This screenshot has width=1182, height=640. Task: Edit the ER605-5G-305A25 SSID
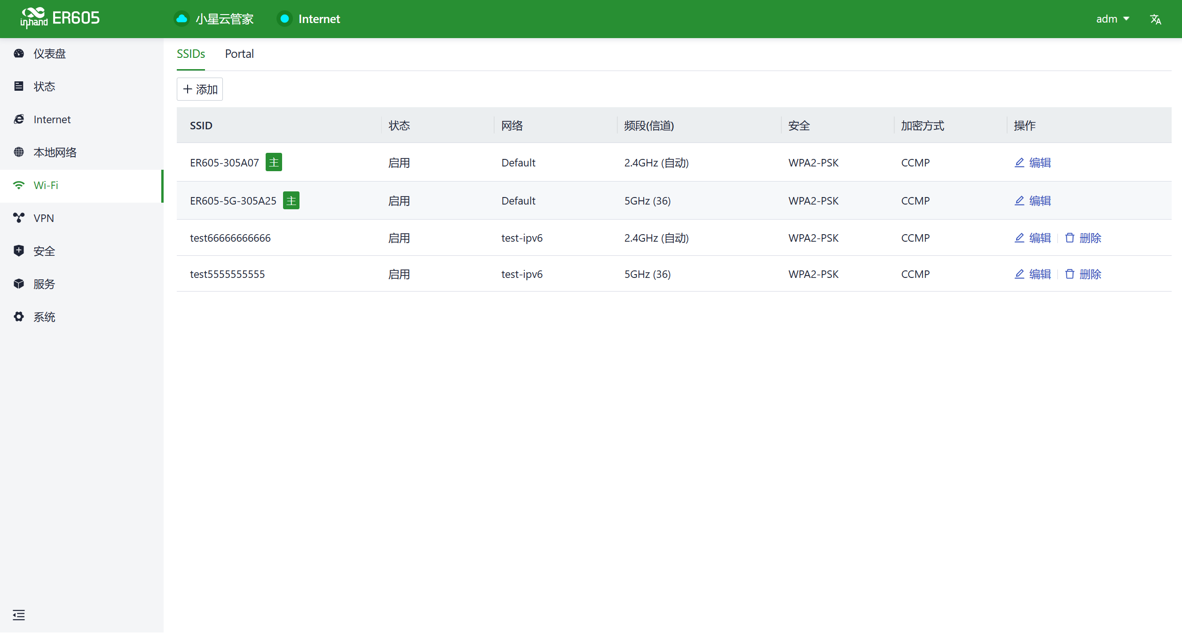coord(1032,201)
